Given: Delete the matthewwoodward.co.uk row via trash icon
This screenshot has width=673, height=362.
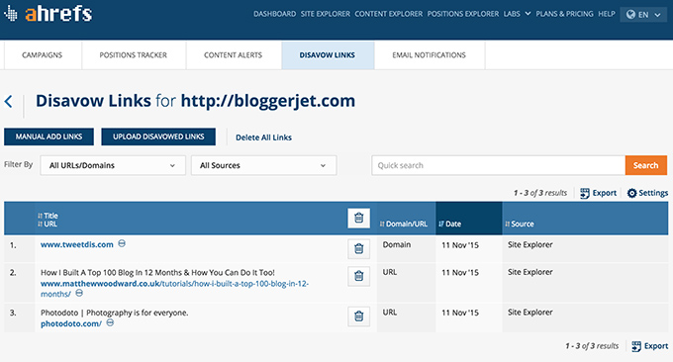Looking at the screenshot, I should pos(359,276).
